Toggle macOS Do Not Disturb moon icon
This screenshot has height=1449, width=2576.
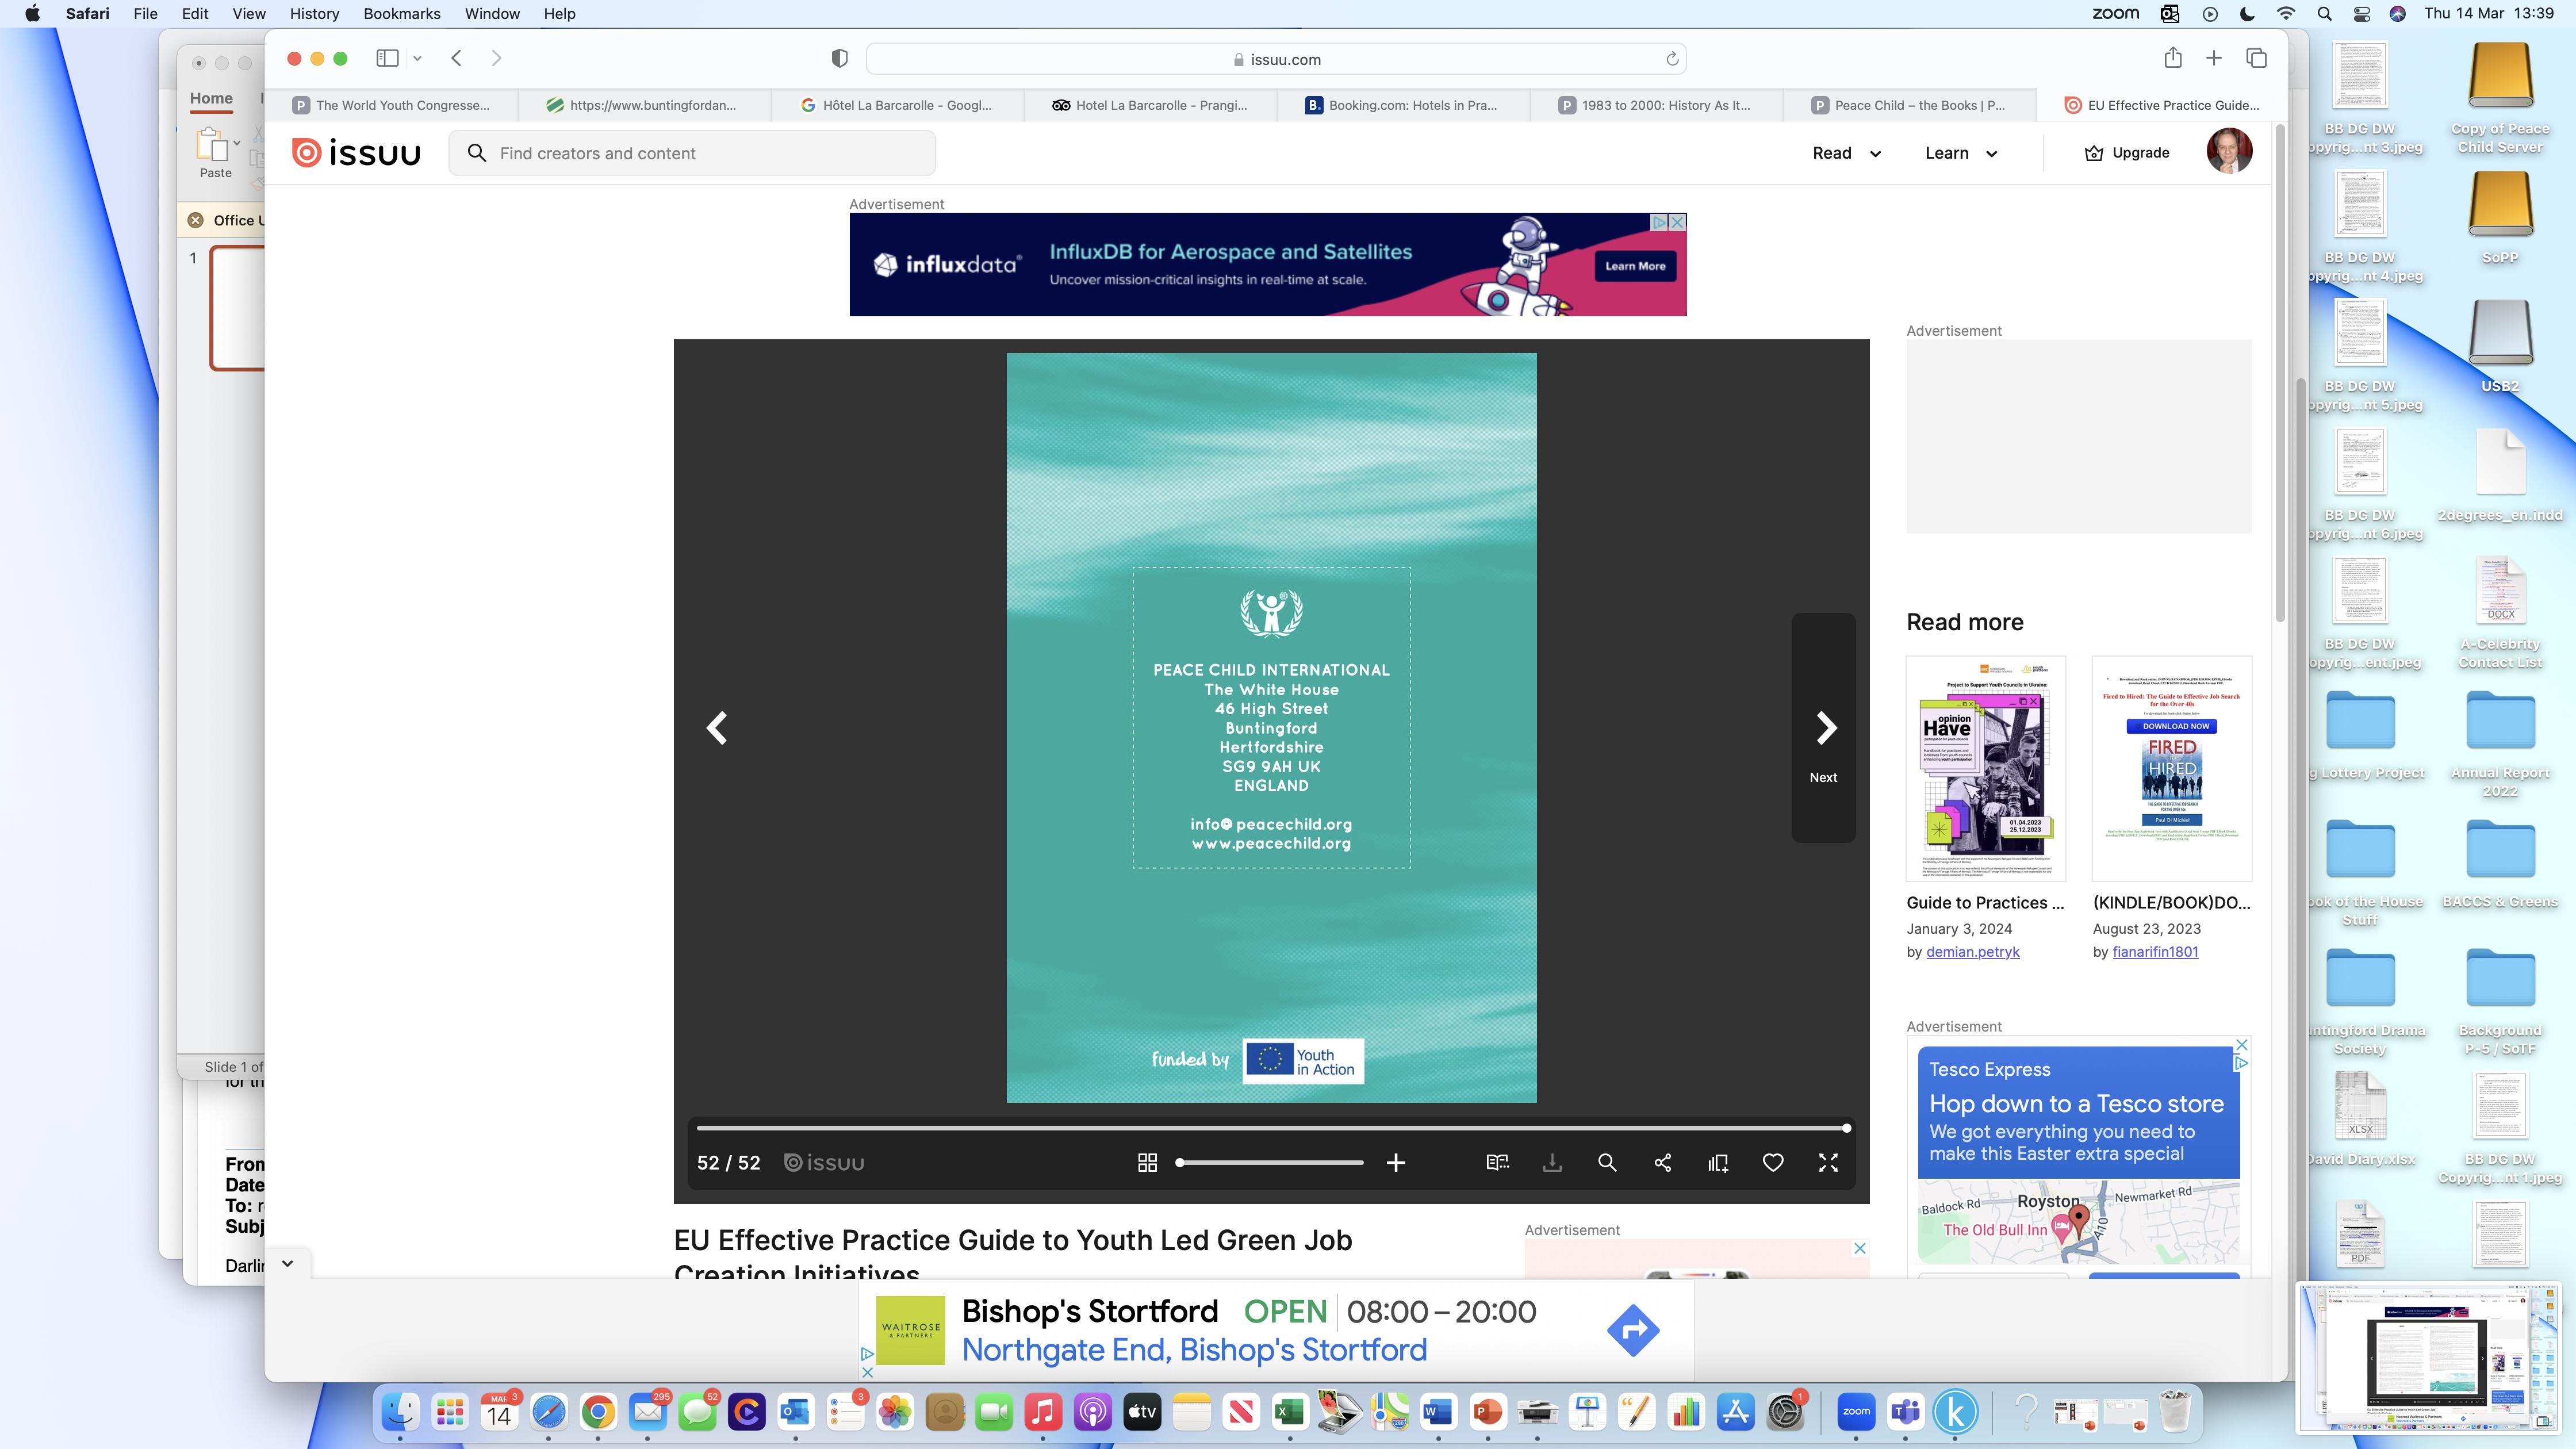2247,14
